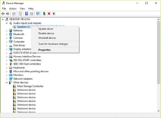Click the Mass Storage Controller warning icon
The image size is (161, 118).
pyautogui.click(x=14, y=86)
